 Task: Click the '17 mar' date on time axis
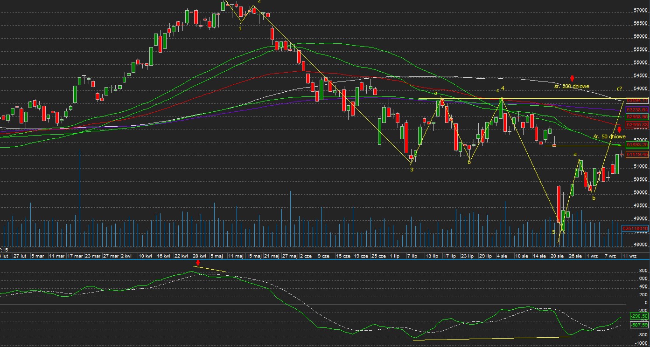[75, 256]
